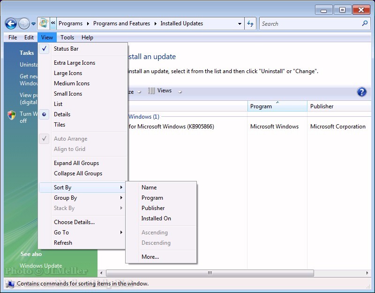
Task: Select the Details view radio option
Action: (x=62, y=114)
